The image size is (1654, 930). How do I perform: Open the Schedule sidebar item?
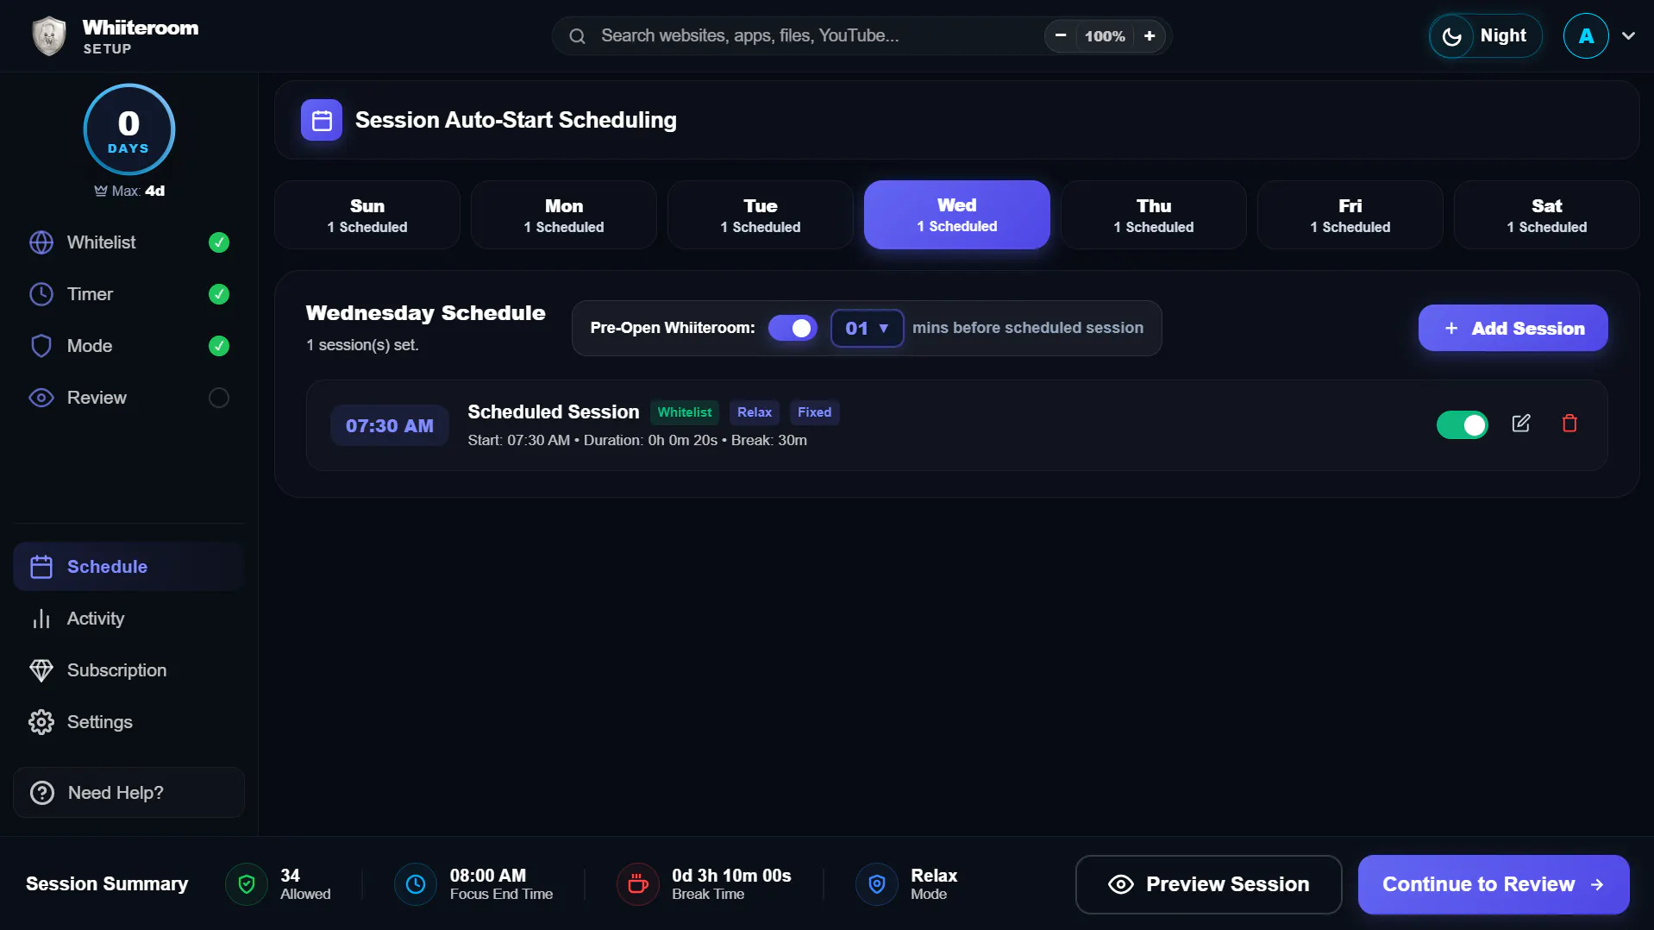(129, 567)
